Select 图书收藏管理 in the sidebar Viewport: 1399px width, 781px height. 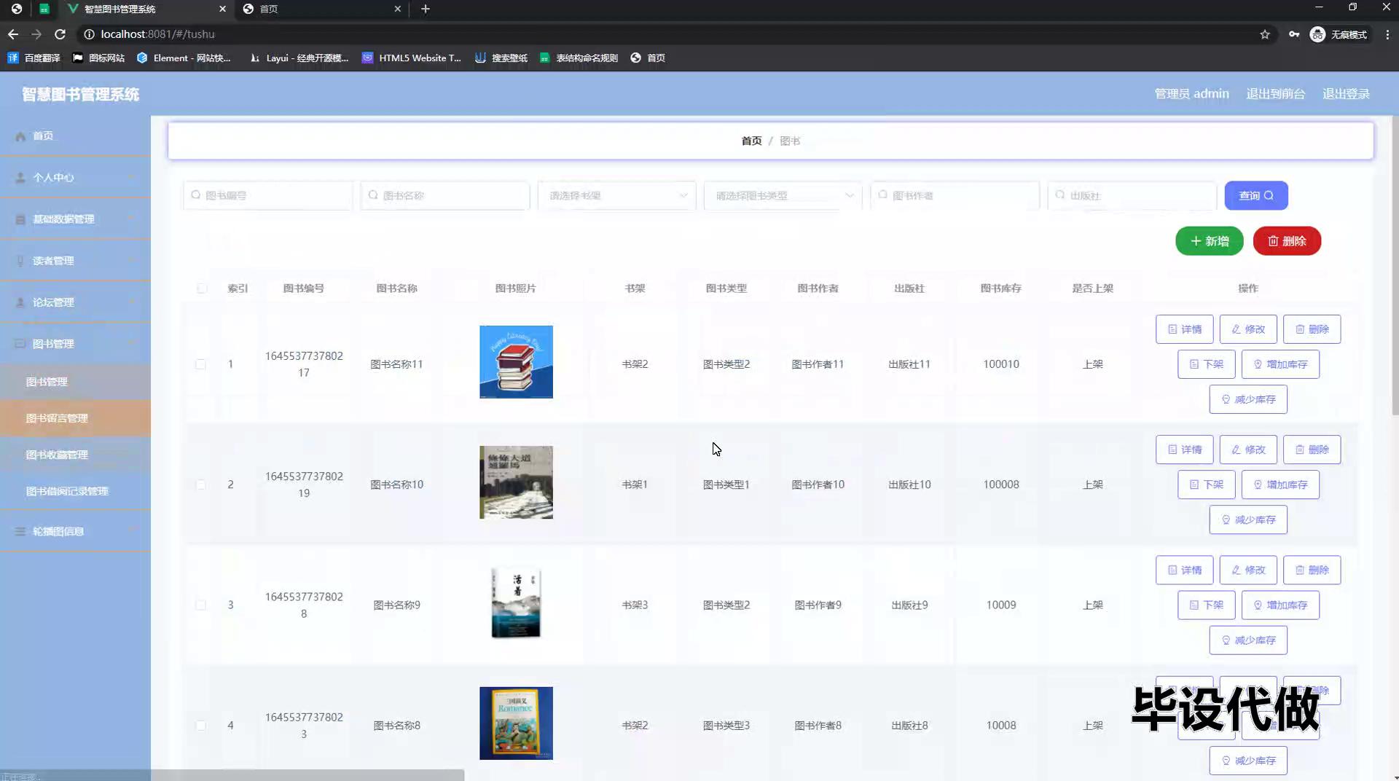57,455
